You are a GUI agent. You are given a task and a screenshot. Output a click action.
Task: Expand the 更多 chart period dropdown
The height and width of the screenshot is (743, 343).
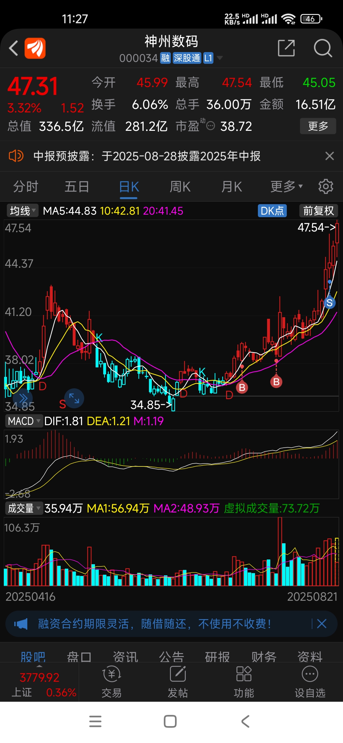tap(286, 187)
